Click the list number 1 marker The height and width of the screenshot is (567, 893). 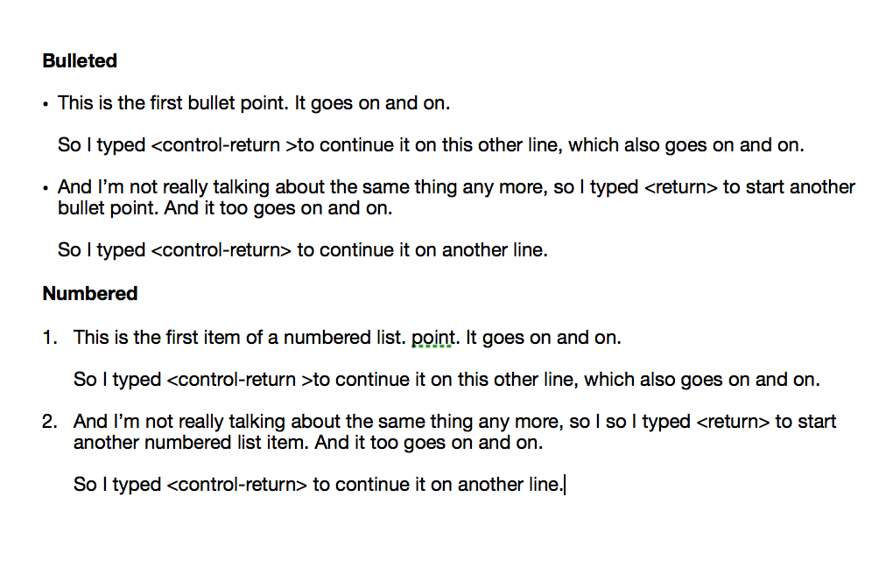[x=49, y=338]
